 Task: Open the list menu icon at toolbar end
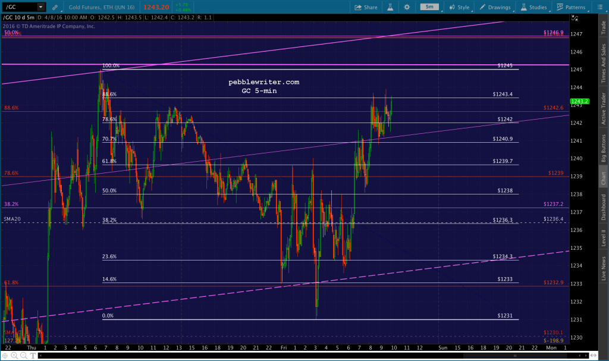pos(599,7)
